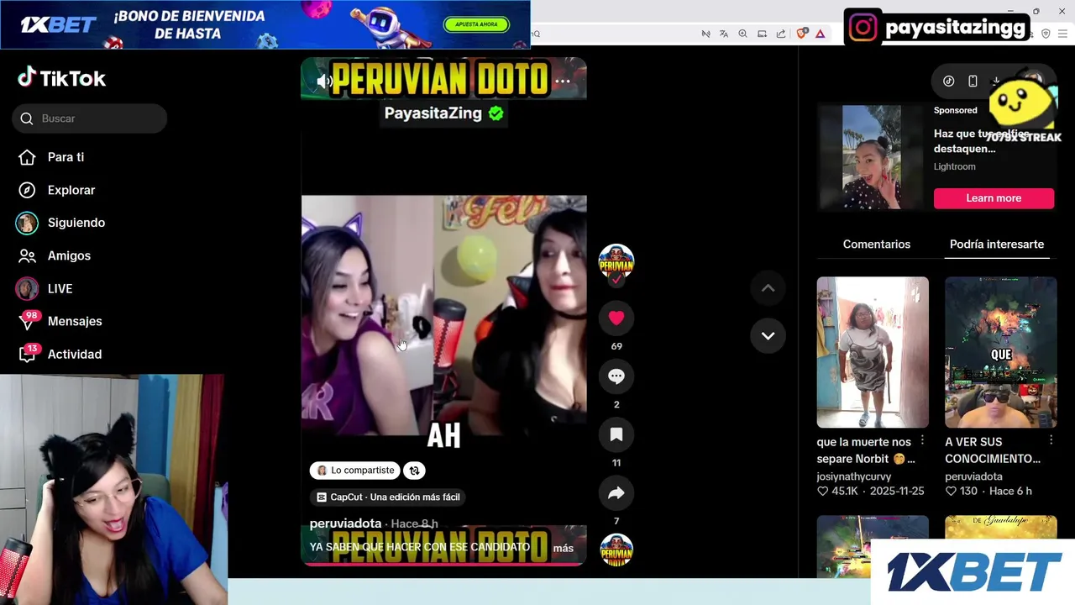
Task: Open the A VER SUS CONOCIMIENTO video thumbnail
Action: [x=1001, y=352]
